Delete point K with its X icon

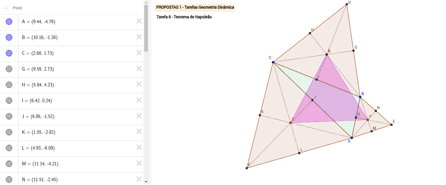tap(139, 131)
